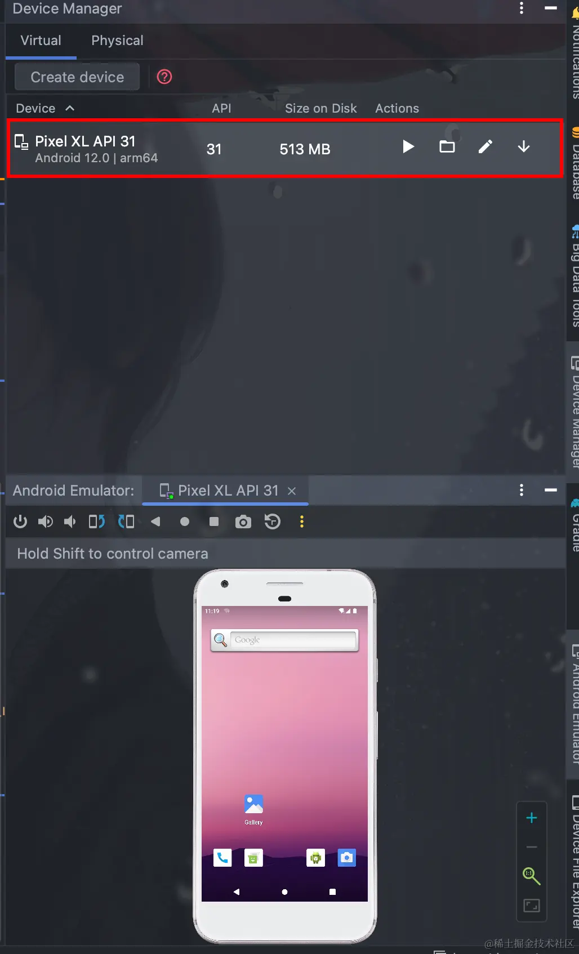Take an emulator screenshot
Screen dimensions: 579x954
click(x=243, y=522)
